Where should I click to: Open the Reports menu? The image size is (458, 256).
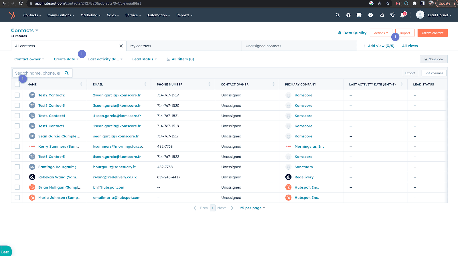(184, 15)
